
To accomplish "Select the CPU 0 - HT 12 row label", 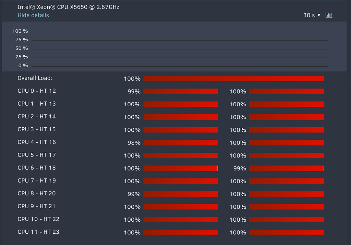I will click(37, 91).
